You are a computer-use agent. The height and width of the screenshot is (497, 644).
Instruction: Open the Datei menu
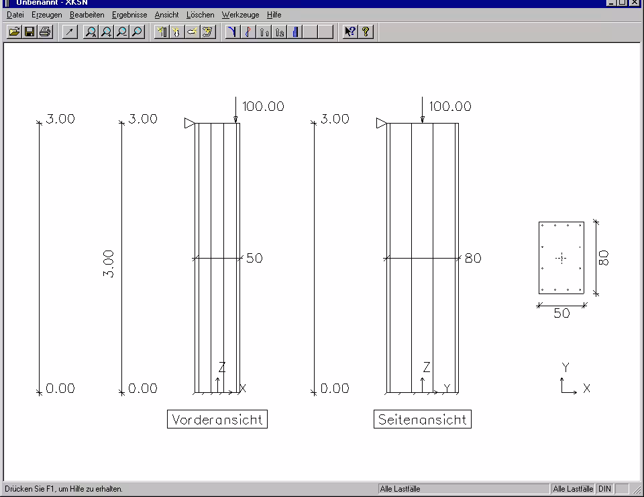[x=15, y=15]
